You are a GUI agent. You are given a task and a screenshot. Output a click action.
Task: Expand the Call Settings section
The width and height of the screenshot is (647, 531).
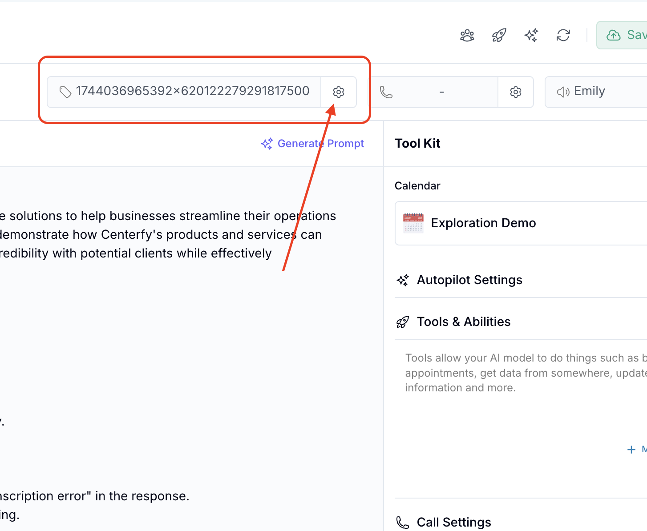pos(453,522)
